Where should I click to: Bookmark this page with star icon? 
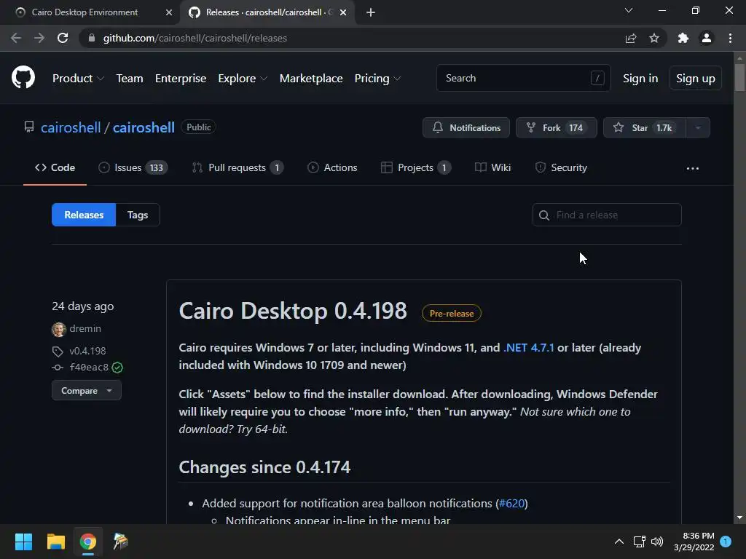coord(654,38)
